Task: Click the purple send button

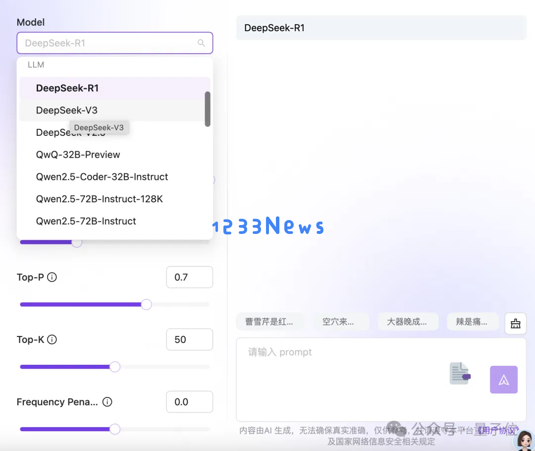Action: pyautogui.click(x=504, y=380)
